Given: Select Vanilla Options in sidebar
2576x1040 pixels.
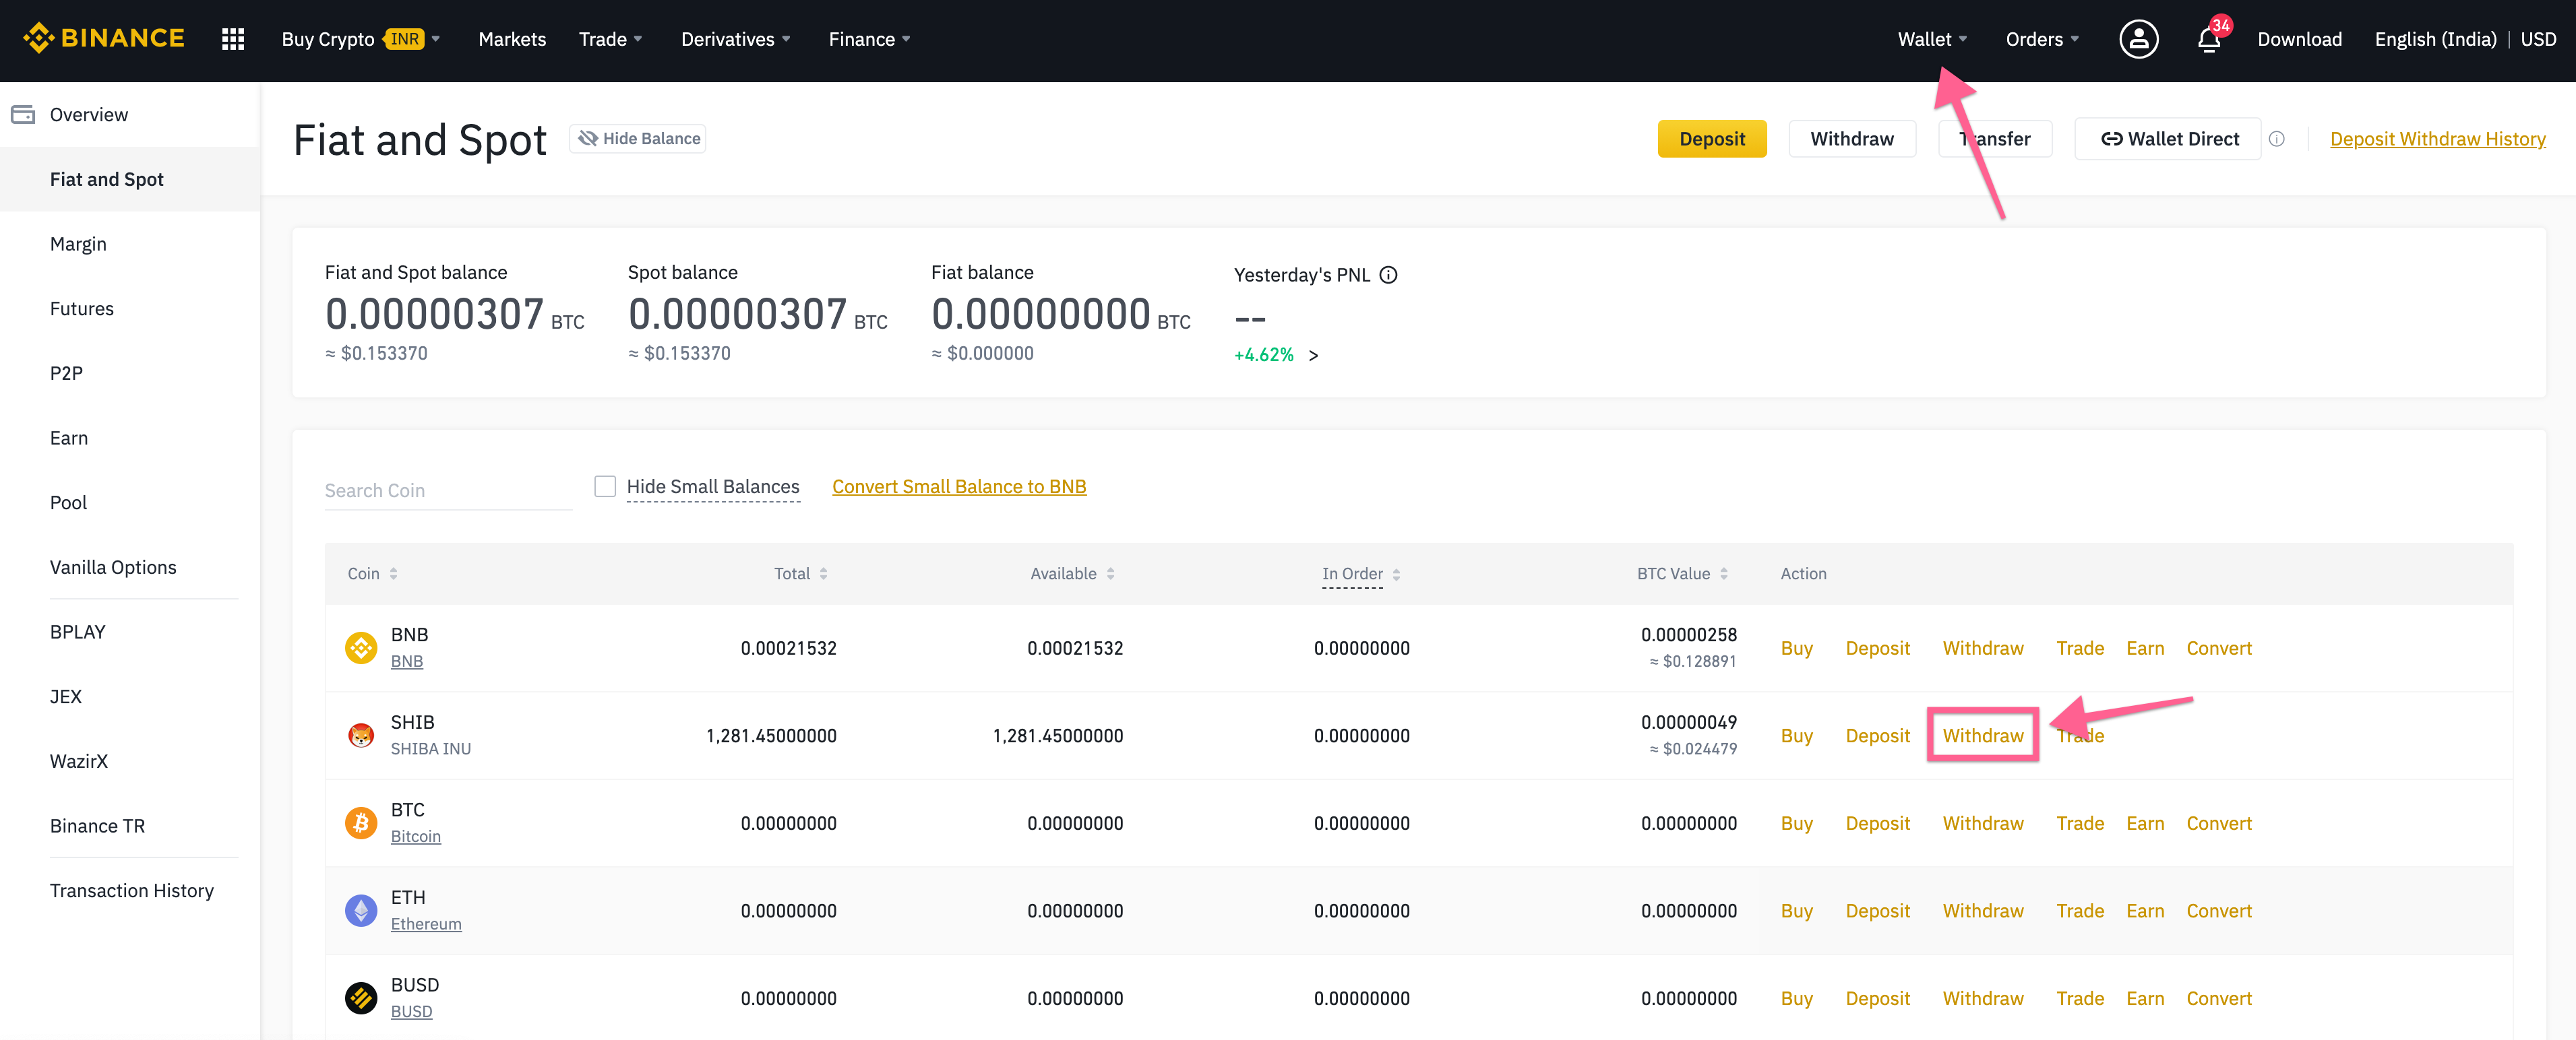Looking at the screenshot, I should tap(113, 566).
